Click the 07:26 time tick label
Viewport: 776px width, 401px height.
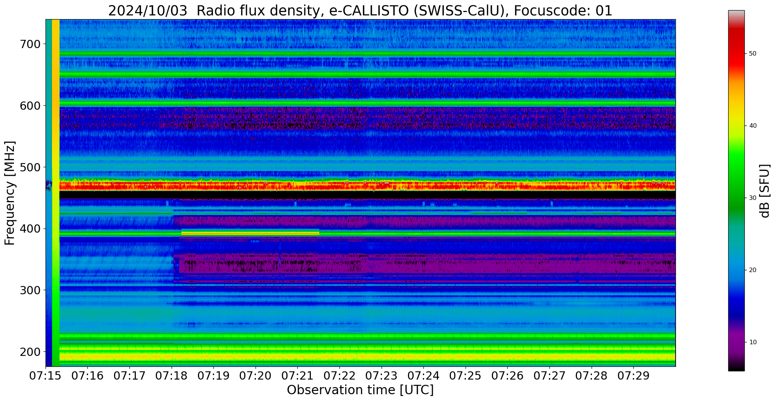508,376
